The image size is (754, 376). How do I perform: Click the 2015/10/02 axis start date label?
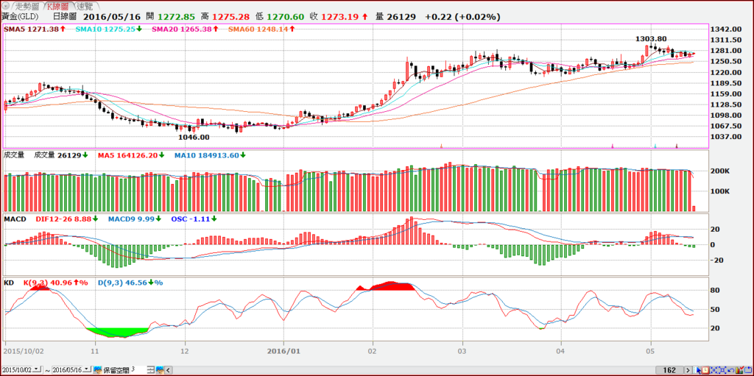point(22,350)
